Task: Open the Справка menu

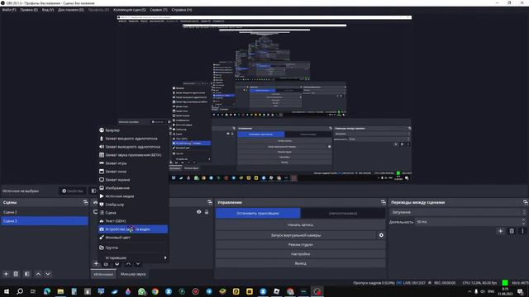Action: [182, 10]
